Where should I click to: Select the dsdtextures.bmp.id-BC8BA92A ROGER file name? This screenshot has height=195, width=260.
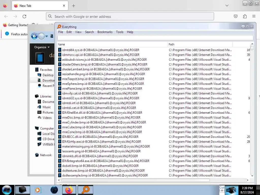coord(103,170)
